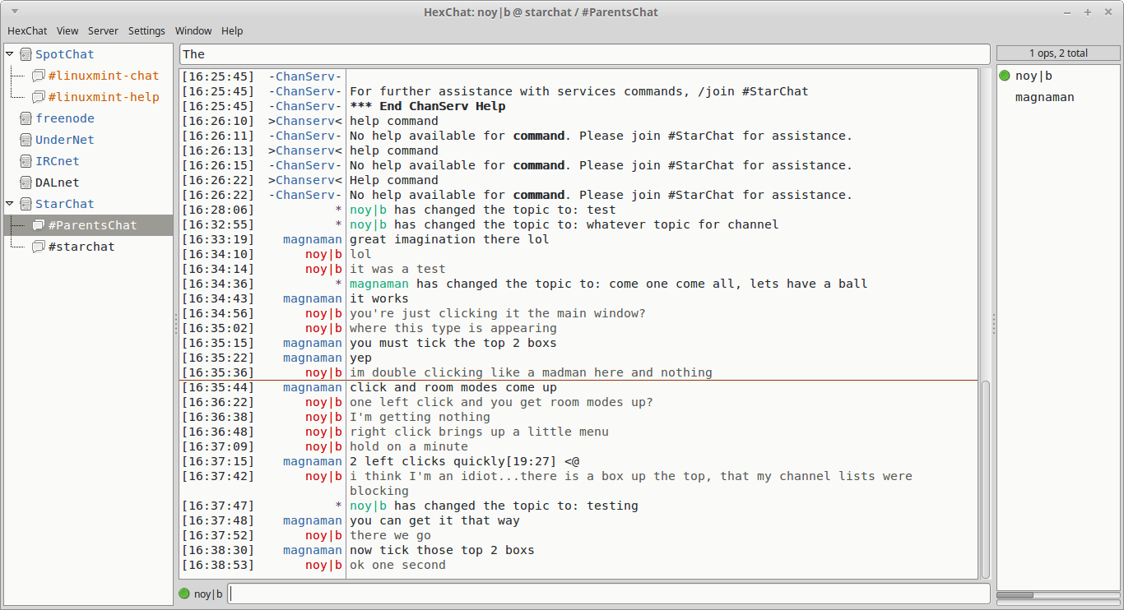Collapse the SpotChat network tree
This screenshot has width=1124, height=610.
10,54
